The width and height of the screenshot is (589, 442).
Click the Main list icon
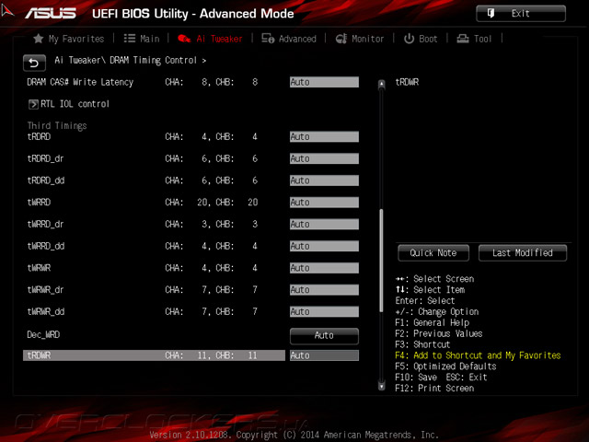pyautogui.click(x=130, y=39)
